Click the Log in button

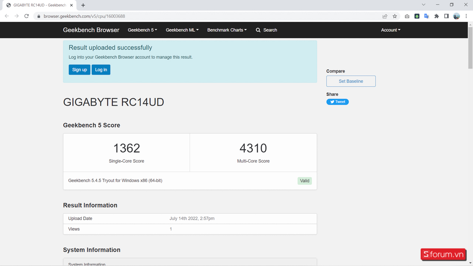101,70
